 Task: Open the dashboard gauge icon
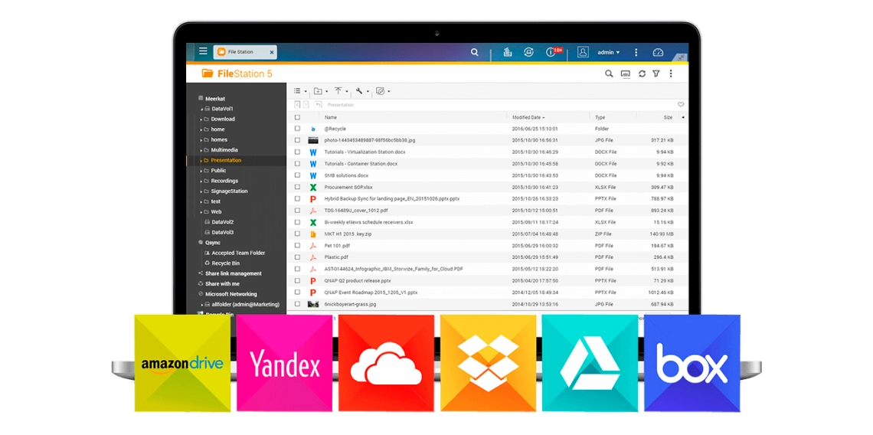[658, 52]
